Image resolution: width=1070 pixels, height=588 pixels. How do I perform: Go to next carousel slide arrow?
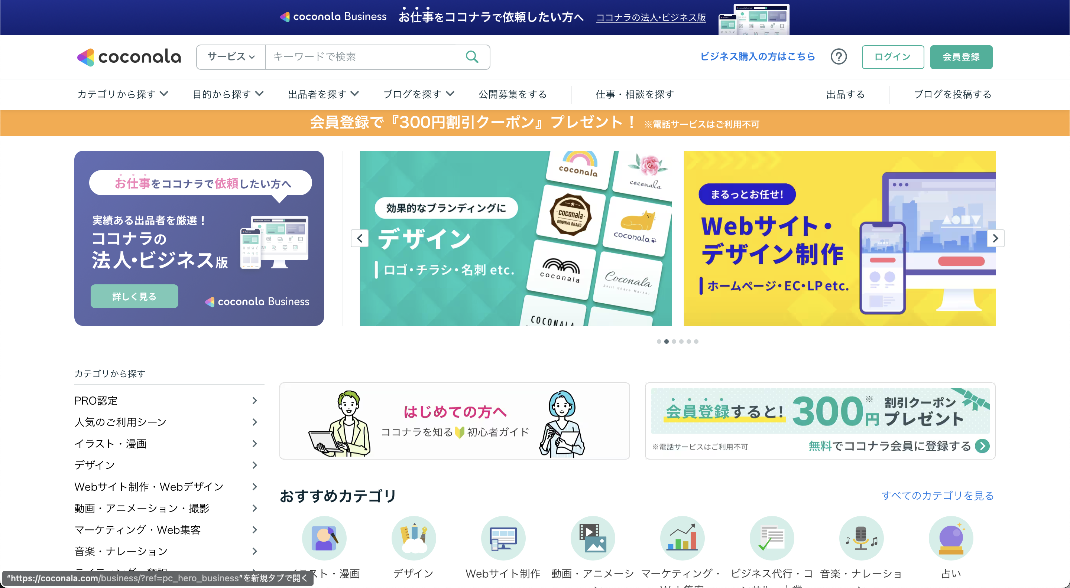[995, 238]
